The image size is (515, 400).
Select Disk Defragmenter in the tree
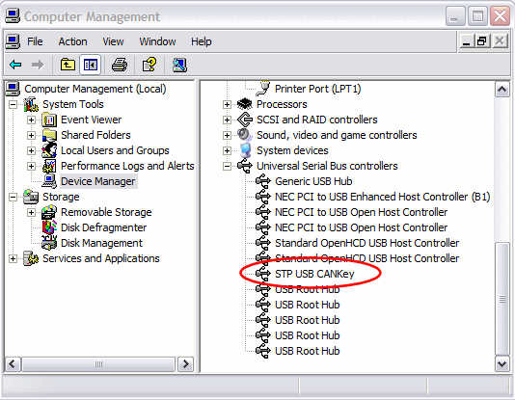(103, 227)
